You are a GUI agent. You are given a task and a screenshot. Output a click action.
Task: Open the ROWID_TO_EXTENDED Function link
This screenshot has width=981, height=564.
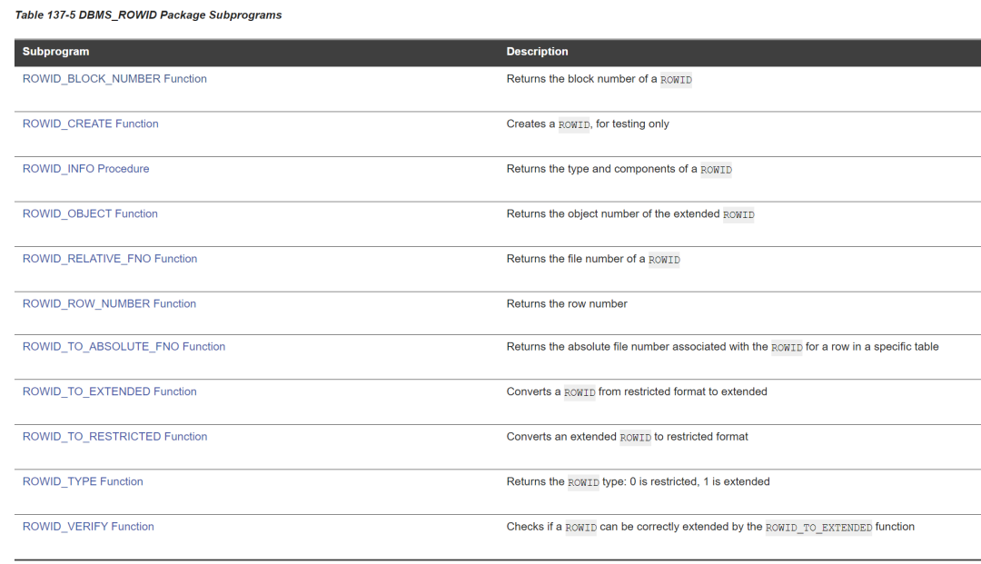coord(109,391)
